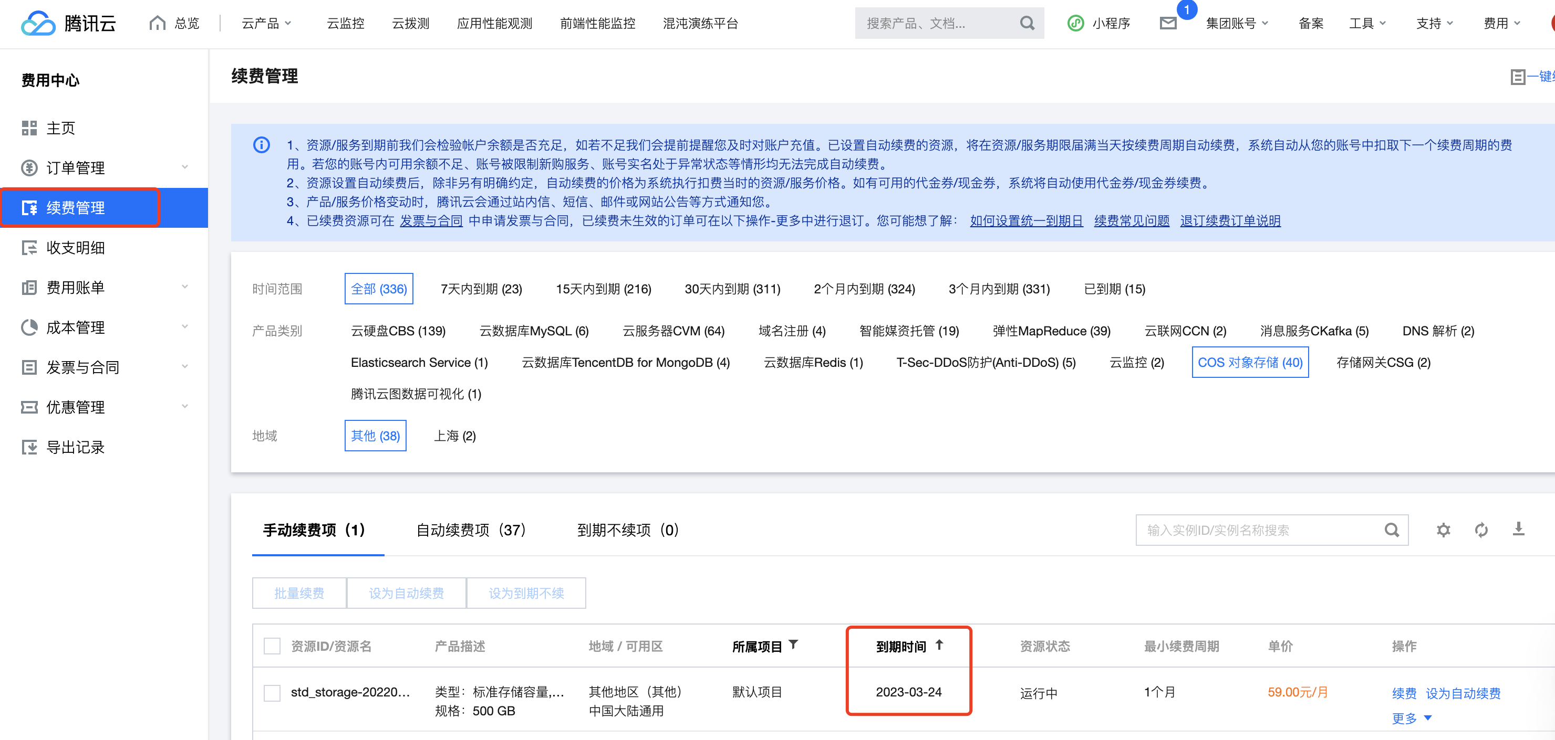Image resolution: width=1555 pixels, height=740 pixels.
Task: Click the search magnifier in top bar
Action: (1027, 24)
